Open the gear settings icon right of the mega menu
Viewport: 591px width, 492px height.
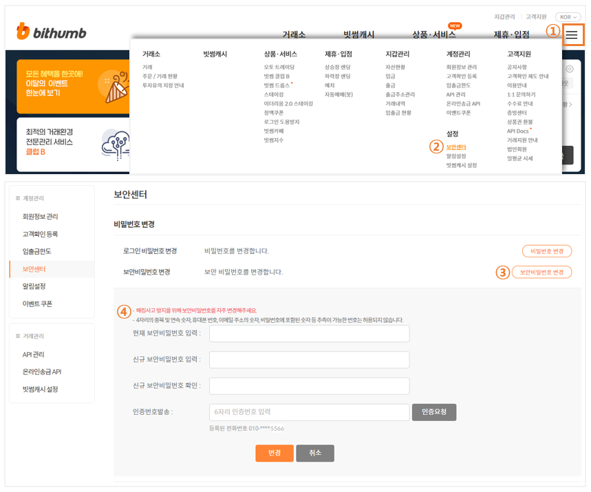click(570, 69)
